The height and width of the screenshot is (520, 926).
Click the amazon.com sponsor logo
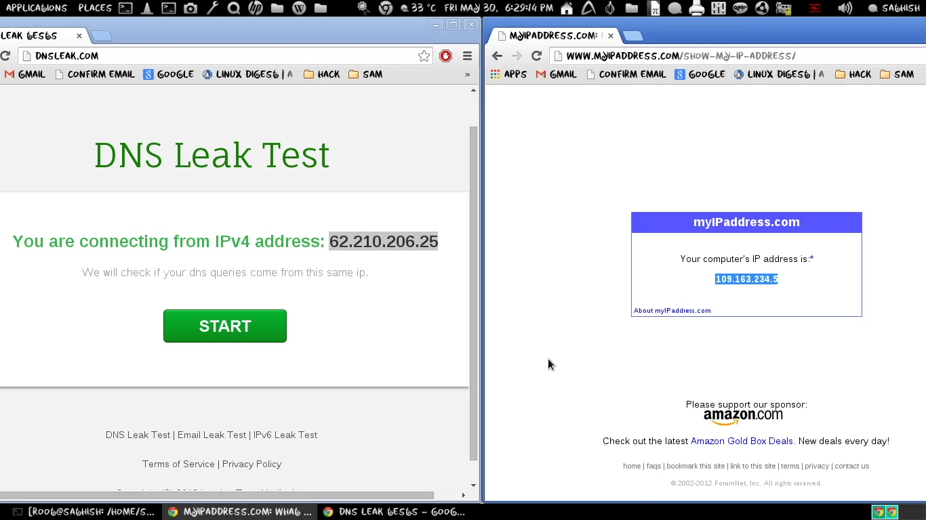point(743,417)
